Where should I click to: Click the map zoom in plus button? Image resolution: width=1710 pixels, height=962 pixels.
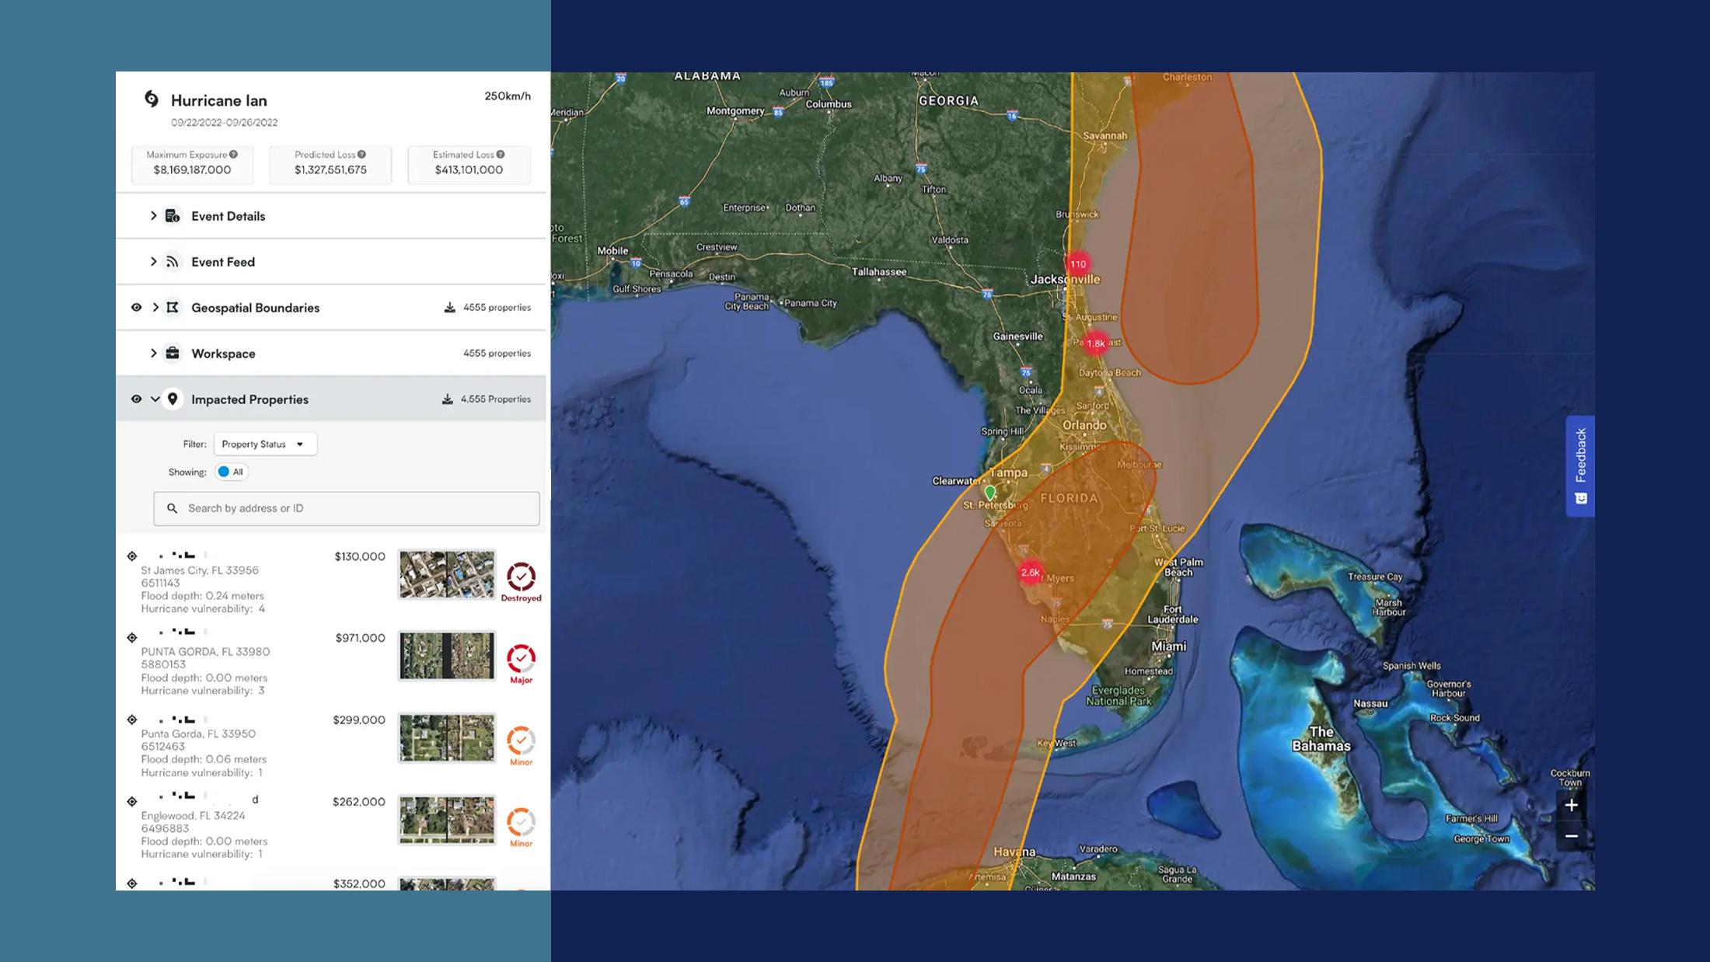click(1572, 806)
